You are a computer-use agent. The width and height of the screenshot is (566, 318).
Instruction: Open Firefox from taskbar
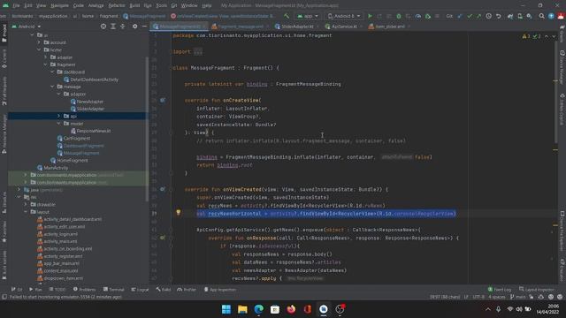(291, 309)
